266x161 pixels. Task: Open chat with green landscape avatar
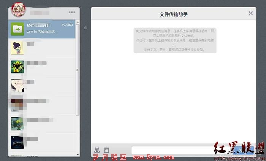tap(17, 124)
